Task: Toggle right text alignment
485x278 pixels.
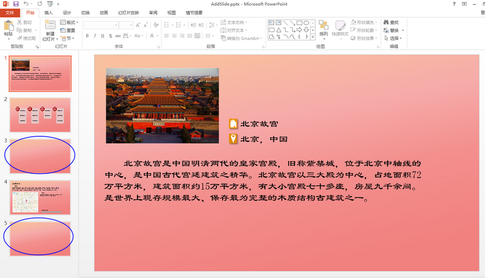Action: click(182, 36)
